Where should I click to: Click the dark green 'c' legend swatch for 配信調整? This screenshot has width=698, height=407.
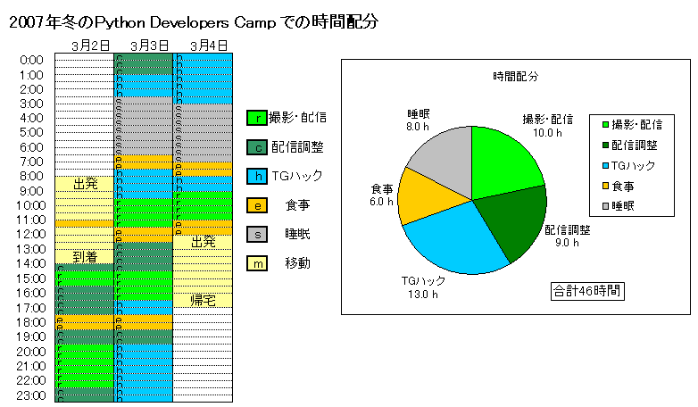(257, 147)
